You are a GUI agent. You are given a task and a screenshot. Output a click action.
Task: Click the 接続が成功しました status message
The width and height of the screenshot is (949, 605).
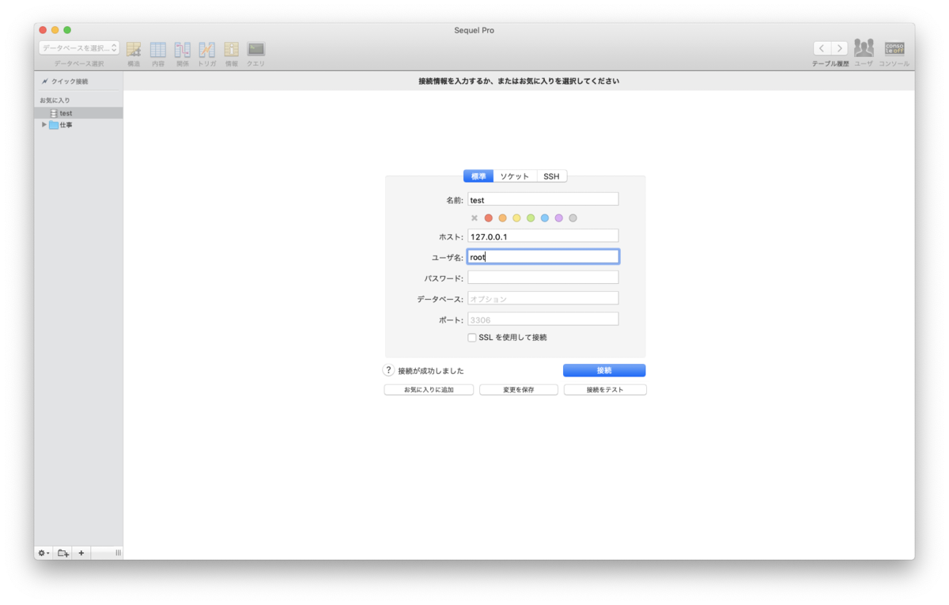(431, 371)
